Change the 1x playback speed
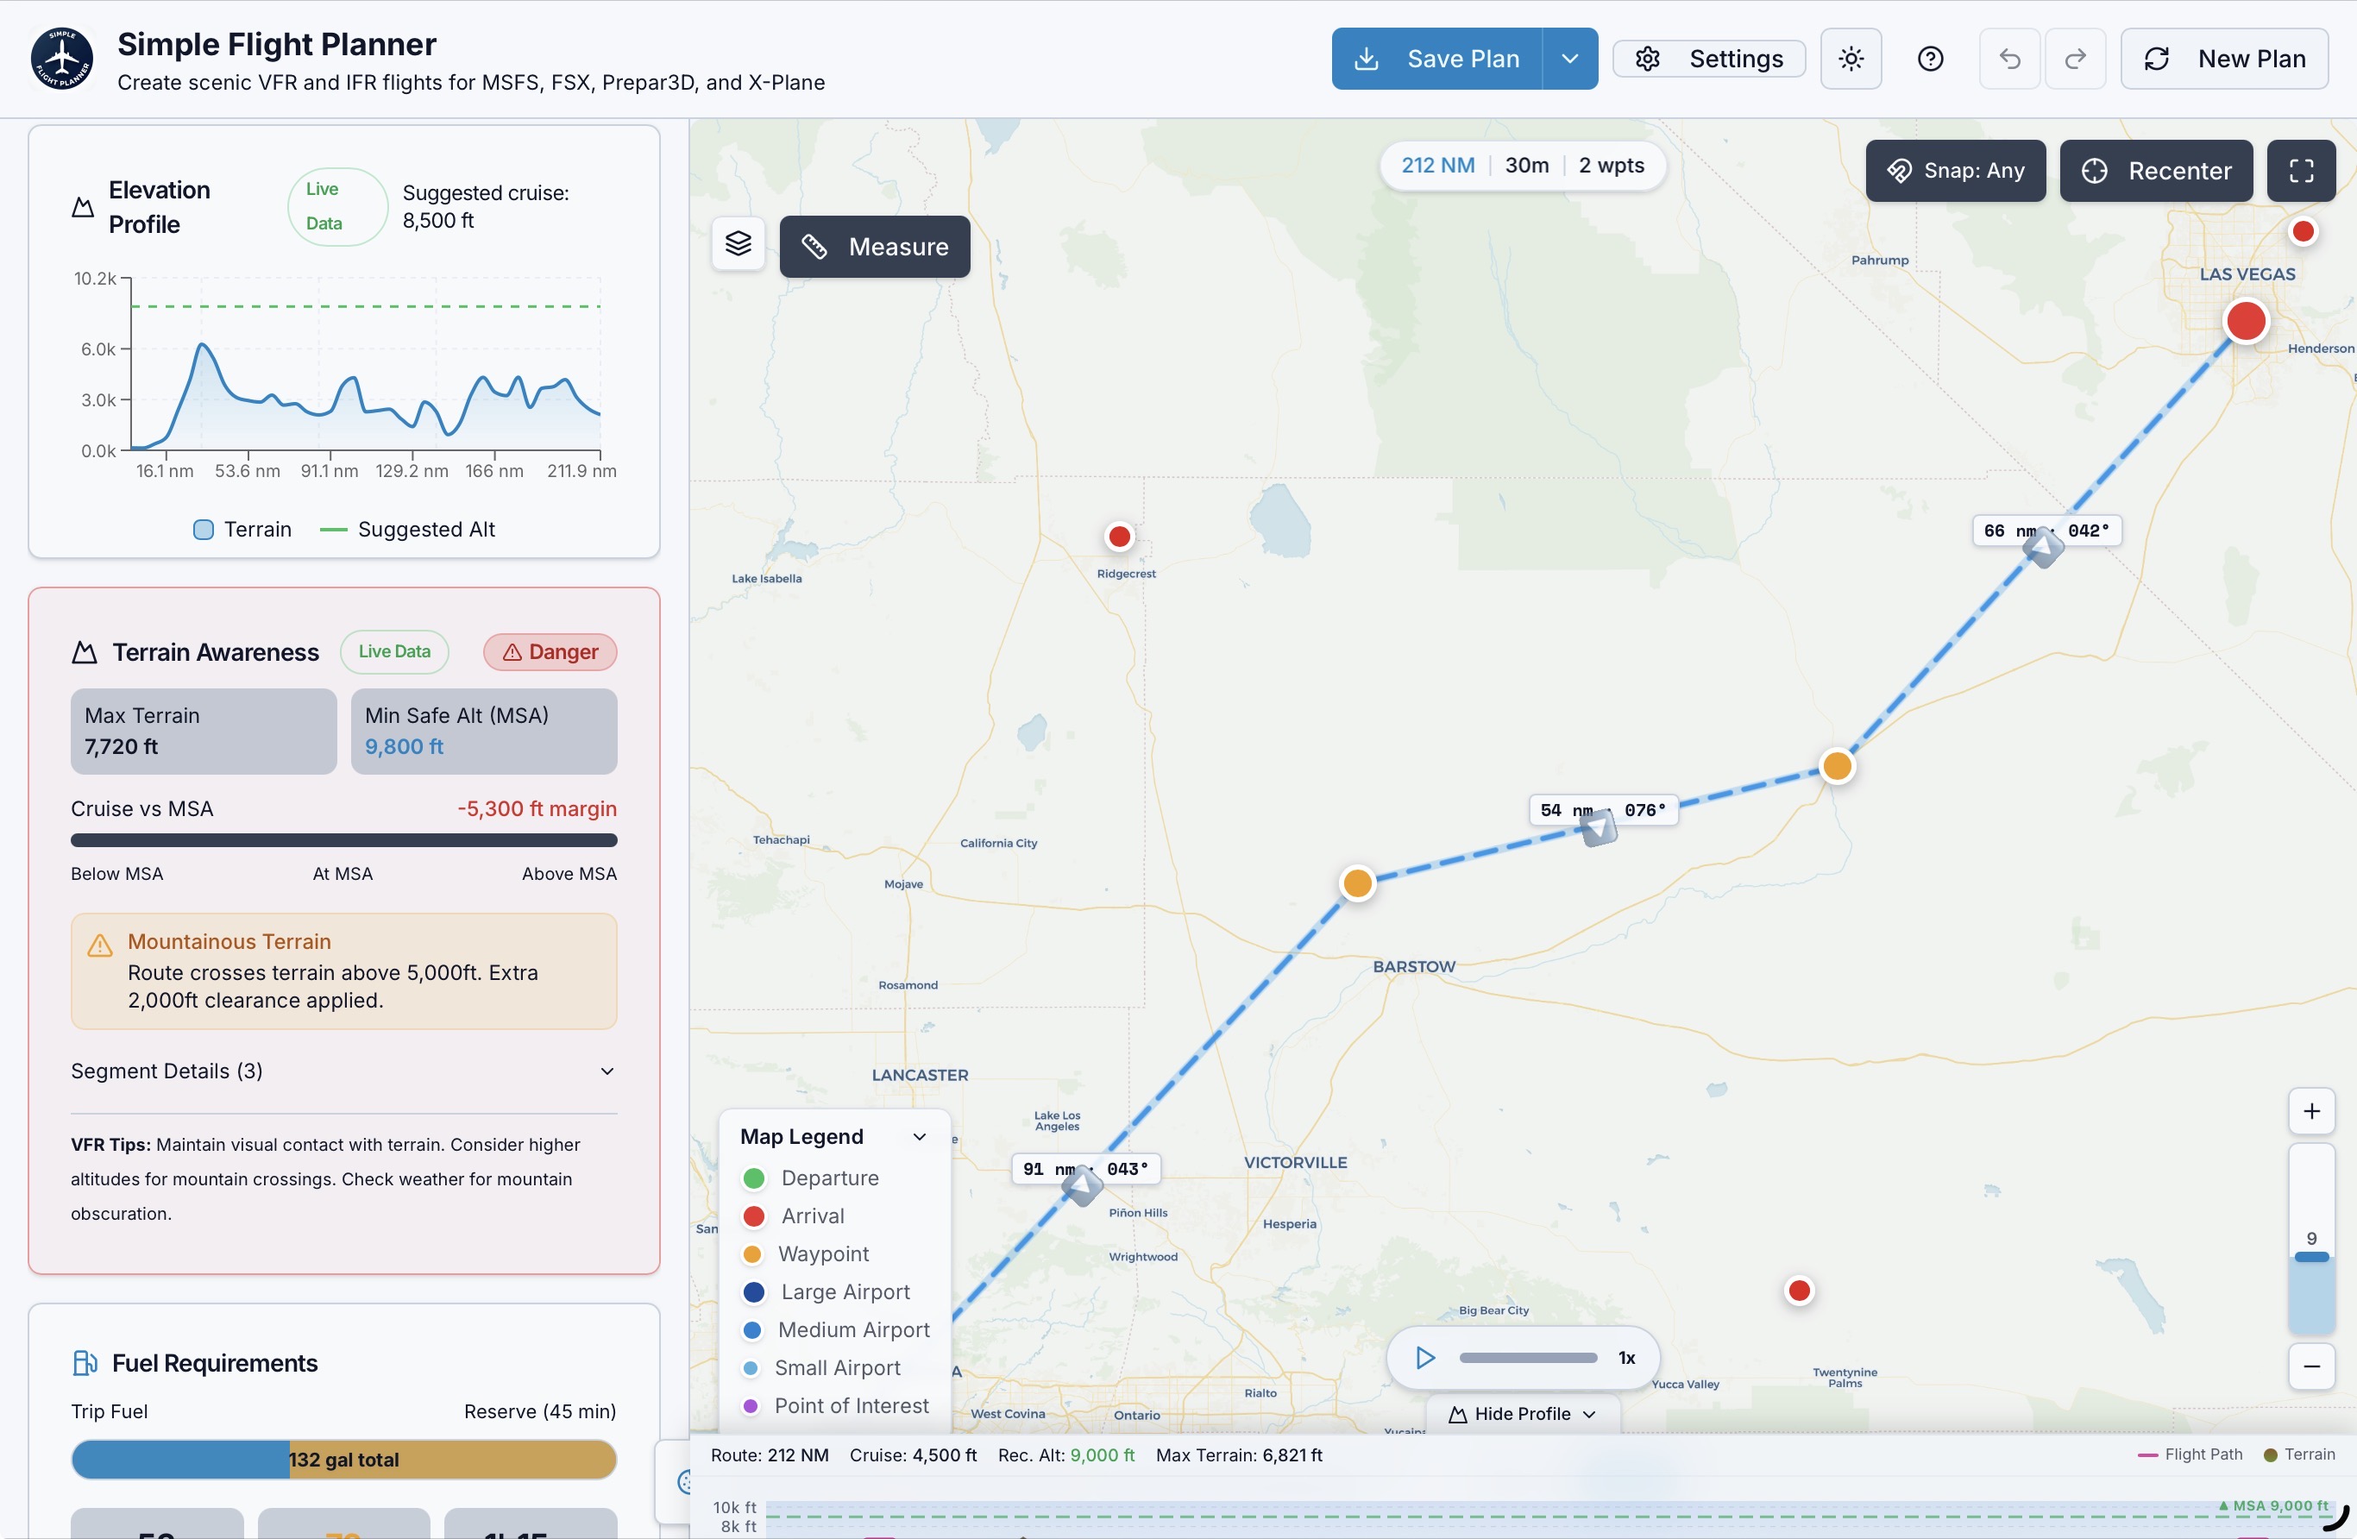2357x1539 pixels. pos(1627,1358)
